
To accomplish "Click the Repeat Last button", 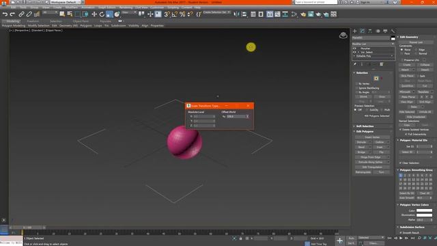I will click(416, 42).
